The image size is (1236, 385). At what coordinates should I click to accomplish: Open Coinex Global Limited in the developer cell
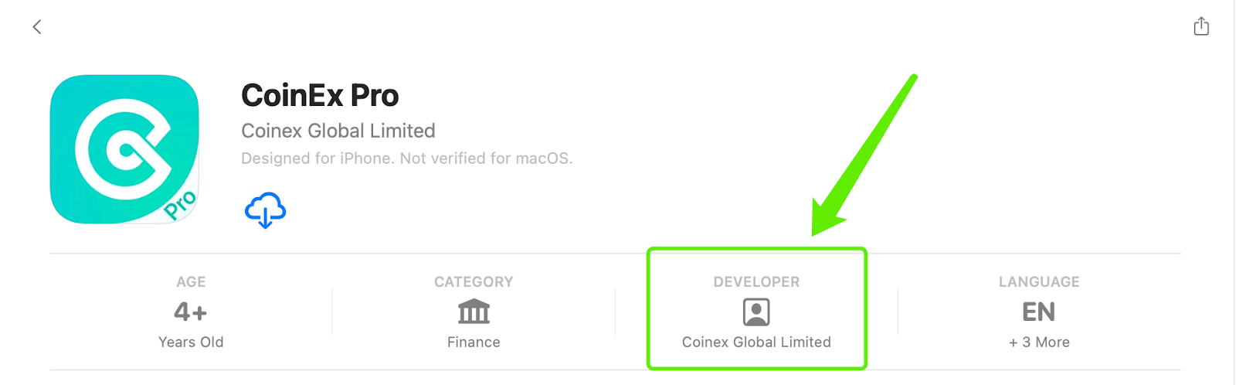coord(756,342)
